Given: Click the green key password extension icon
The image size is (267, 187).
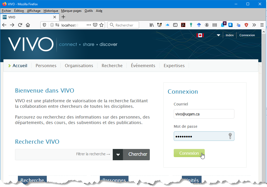Looking at the screenshot, I should click(191, 25).
